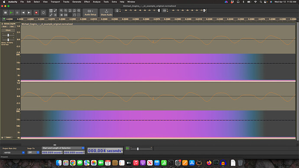Toggle the Loop button
Image resolution: width=299 pixels, height=168 pixels.
pyautogui.click(x=43, y=13)
